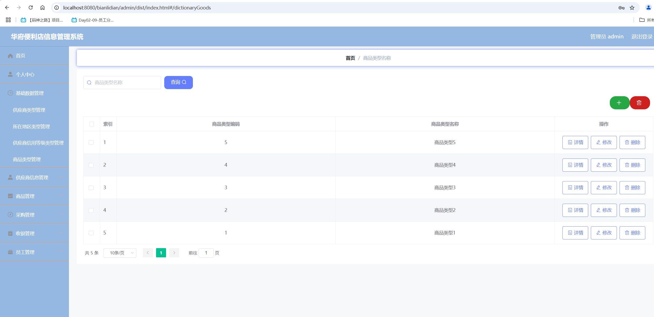Viewport: 654px width, 317px height.
Task: Open 供应商信用等级类型管理 in the sidebar
Action: coord(38,143)
